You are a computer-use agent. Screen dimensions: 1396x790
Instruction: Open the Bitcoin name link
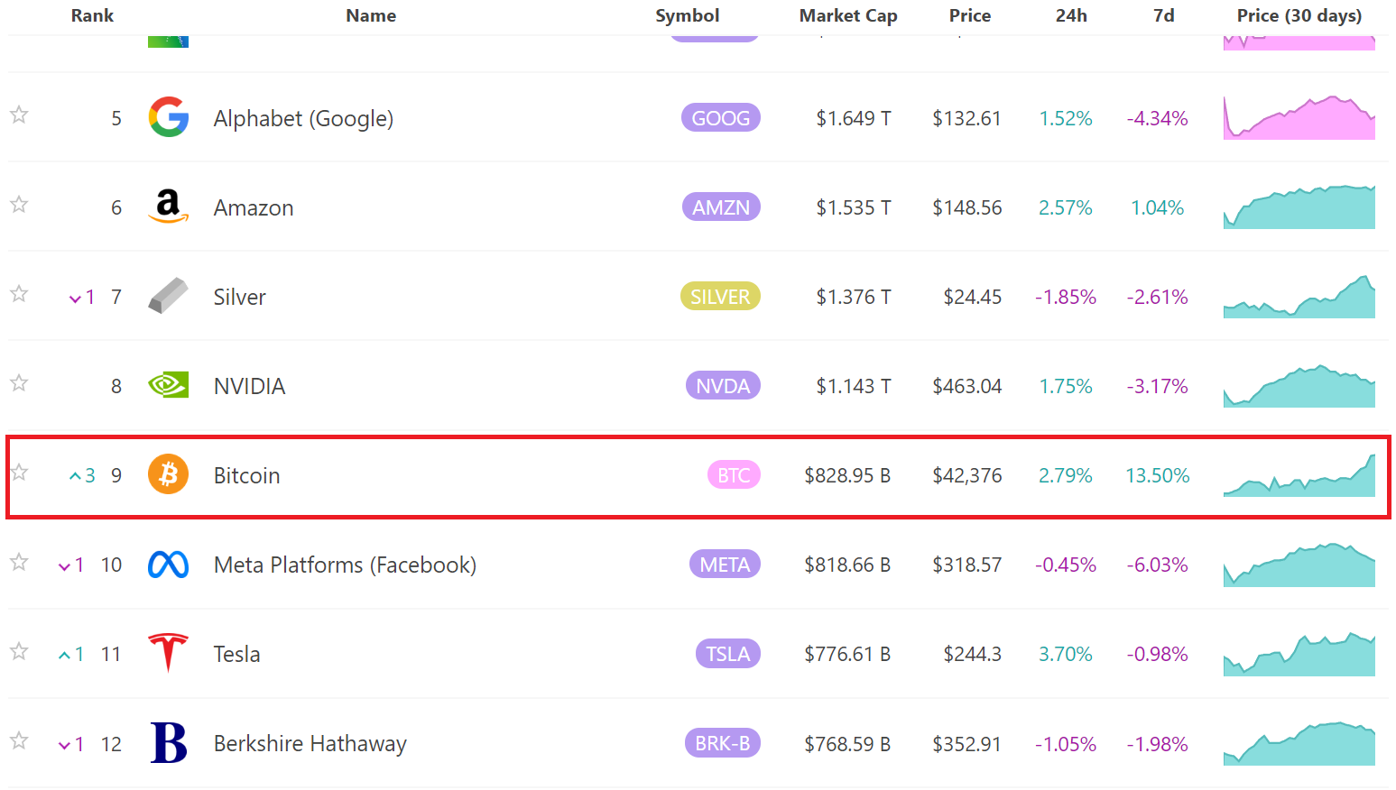(x=246, y=475)
